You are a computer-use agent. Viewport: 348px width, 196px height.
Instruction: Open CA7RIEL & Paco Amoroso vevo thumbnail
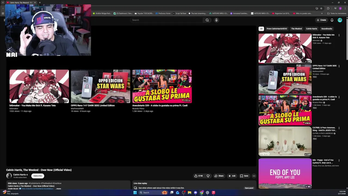click(x=285, y=141)
